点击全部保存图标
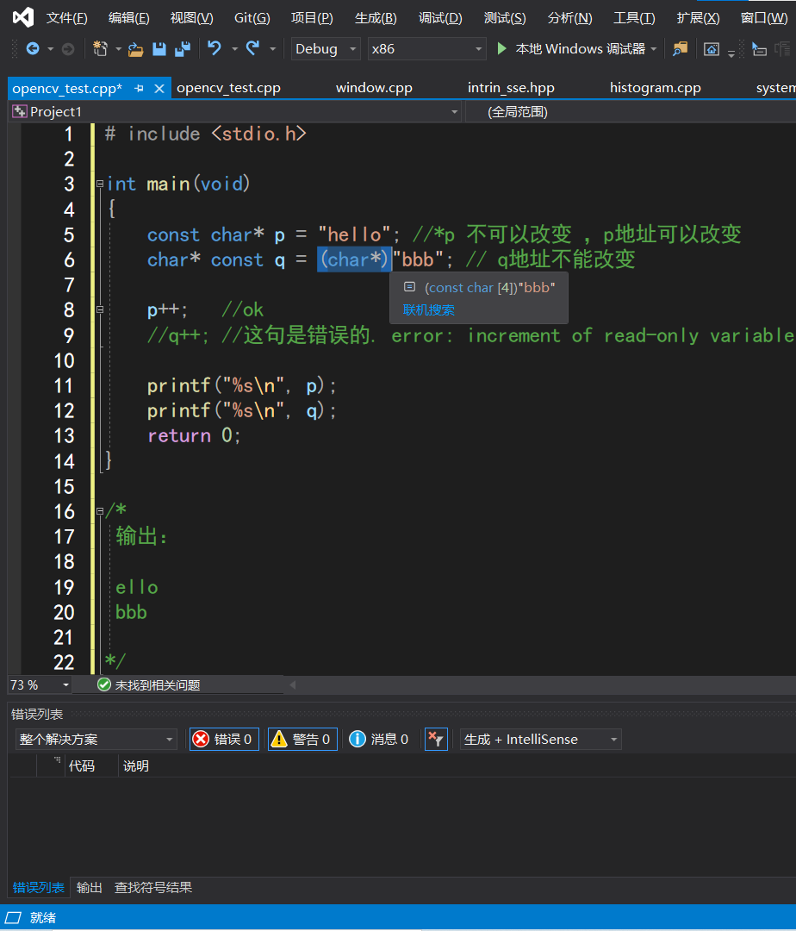 tap(183, 49)
